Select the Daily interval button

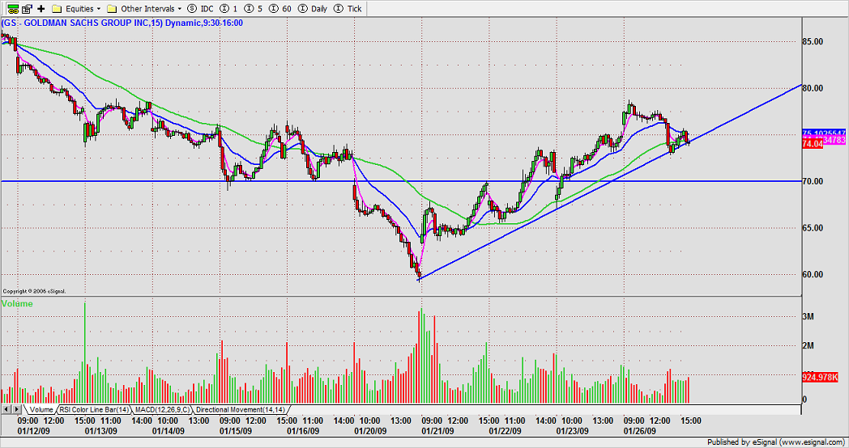tap(313, 9)
